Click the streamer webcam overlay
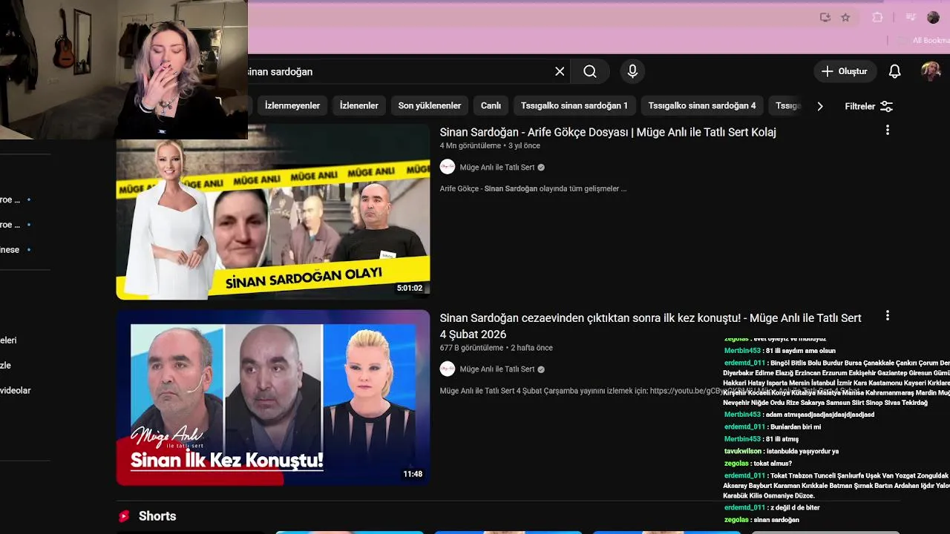950x534 pixels. [x=124, y=70]
